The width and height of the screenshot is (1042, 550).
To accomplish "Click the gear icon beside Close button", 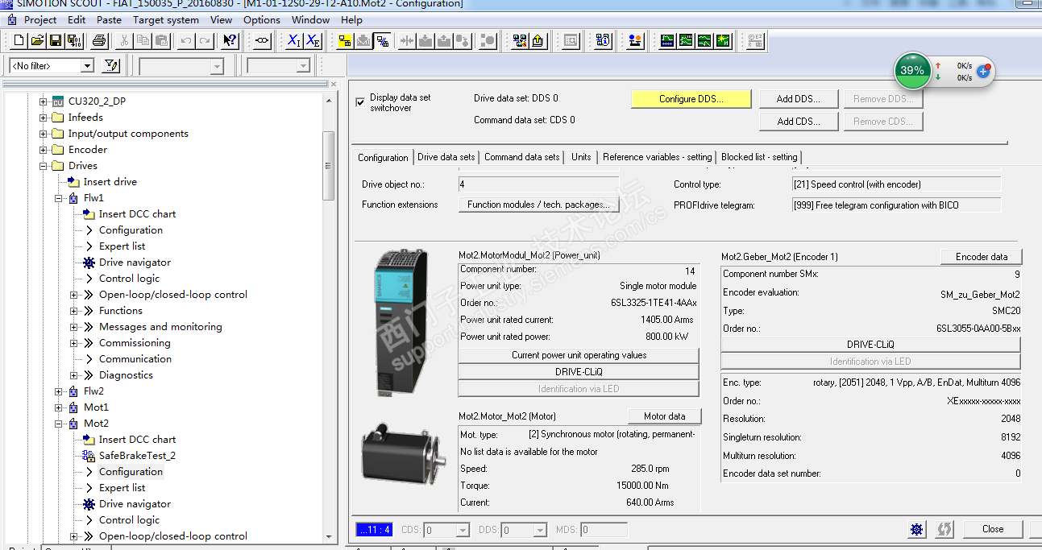I will click(917, 529).
